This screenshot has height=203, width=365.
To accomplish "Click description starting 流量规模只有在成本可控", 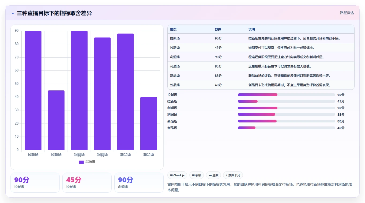I will (x=280, y=66).
